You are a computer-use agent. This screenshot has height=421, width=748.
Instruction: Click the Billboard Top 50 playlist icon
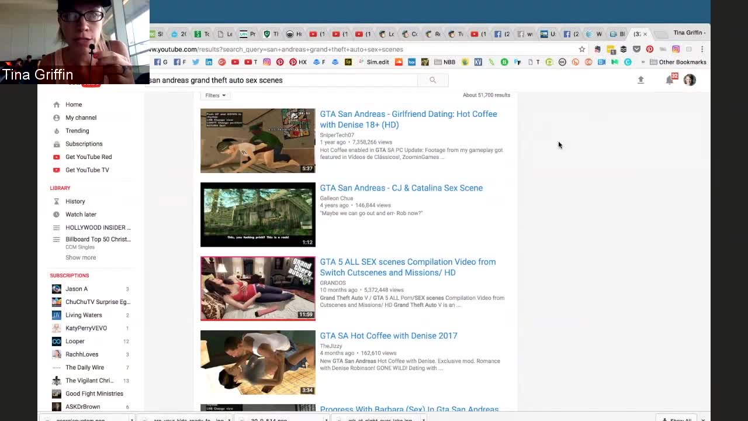56,239
